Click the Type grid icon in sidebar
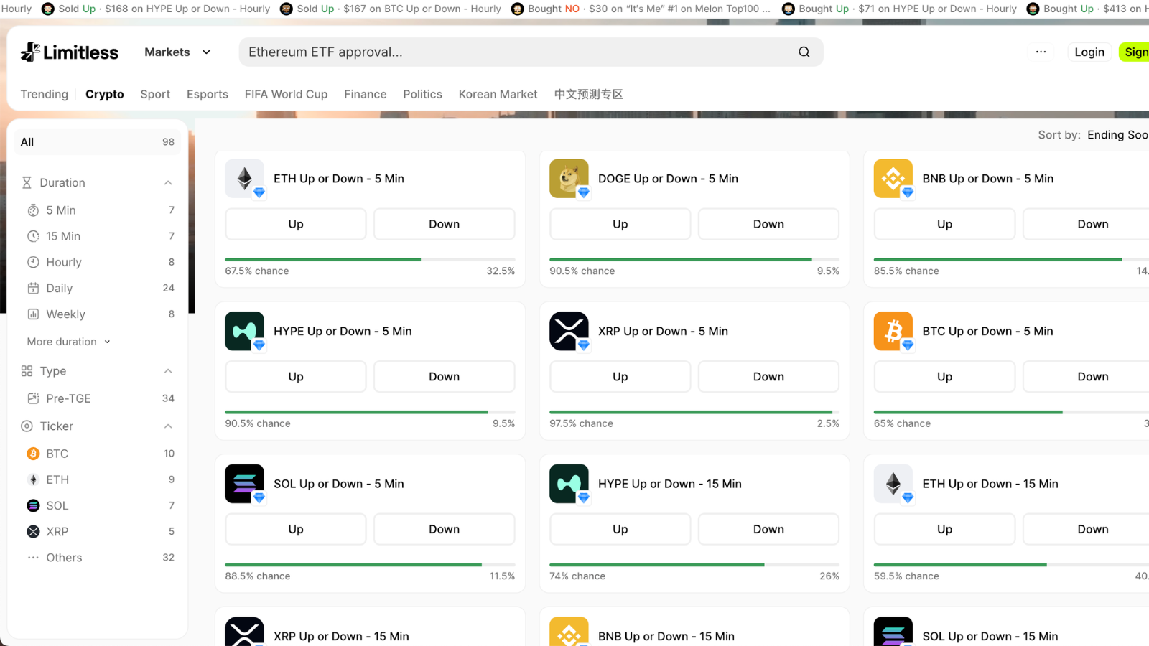 pyautogui.click(x=27, y=371)
